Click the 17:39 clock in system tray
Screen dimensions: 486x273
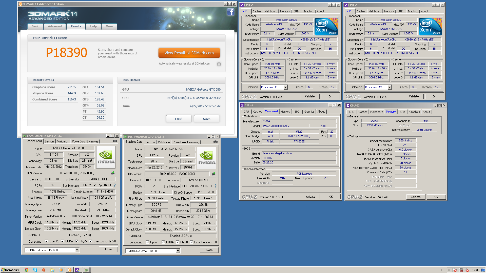coord(476,270)
